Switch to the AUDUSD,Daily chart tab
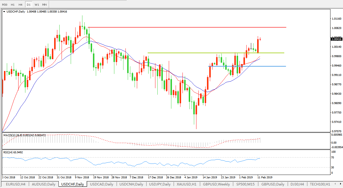The width and height of the screenshot is (343, 188). pos(44,184)
